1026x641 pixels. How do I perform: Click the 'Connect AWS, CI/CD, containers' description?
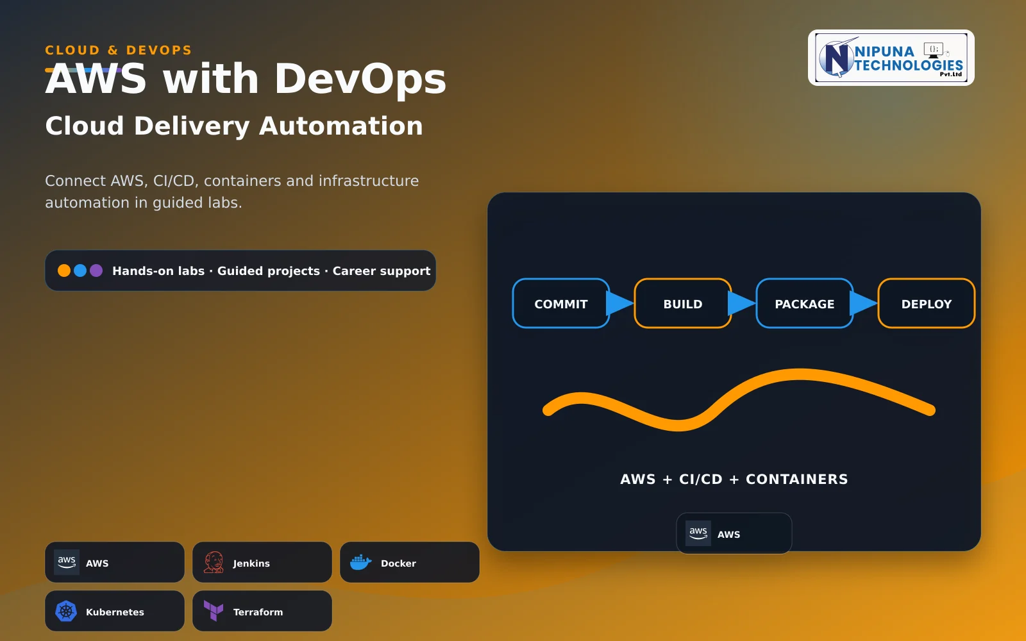[x=231, y=192]
